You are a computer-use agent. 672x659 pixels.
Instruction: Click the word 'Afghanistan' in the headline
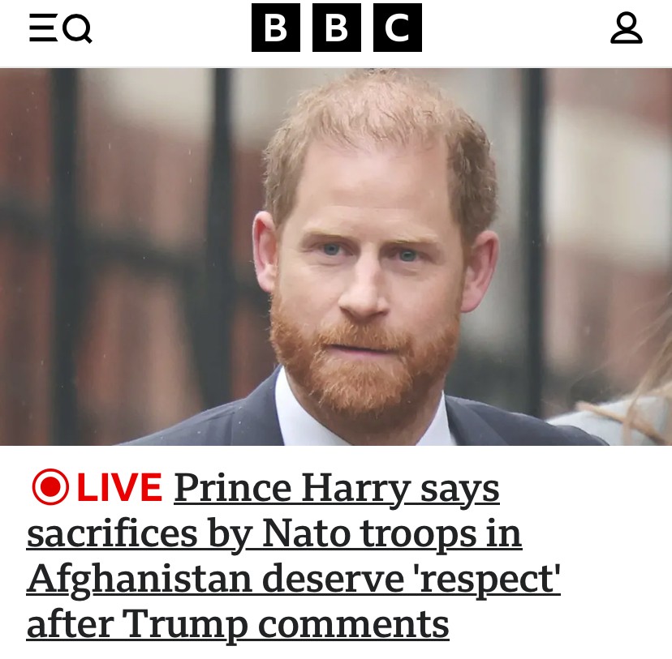click(x=140, y=579)
